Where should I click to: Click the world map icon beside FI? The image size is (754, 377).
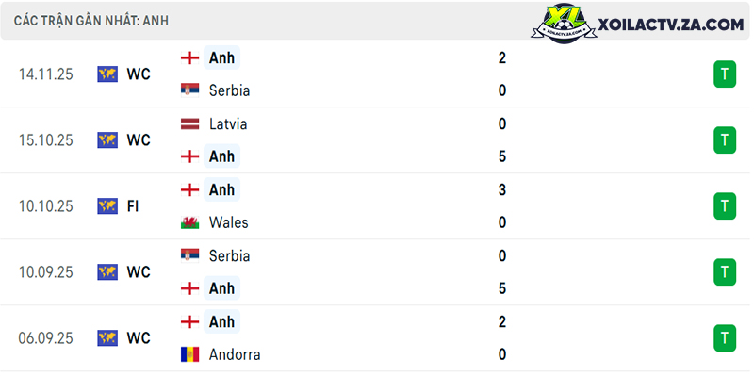107,206
